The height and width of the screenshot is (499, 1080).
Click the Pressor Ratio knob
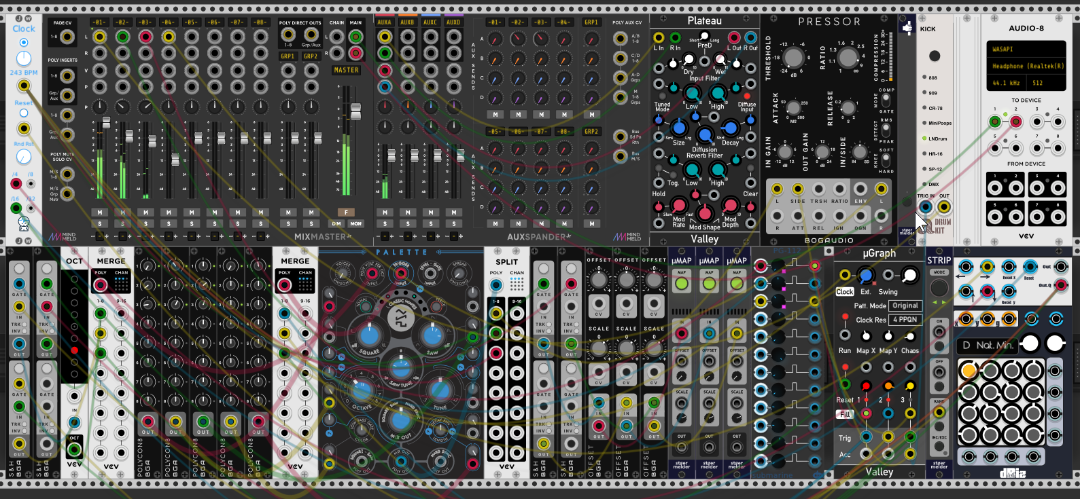pos(848,58)
